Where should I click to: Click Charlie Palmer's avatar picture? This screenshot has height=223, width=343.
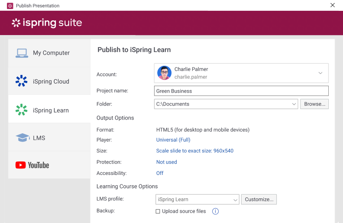pos(164,73)
